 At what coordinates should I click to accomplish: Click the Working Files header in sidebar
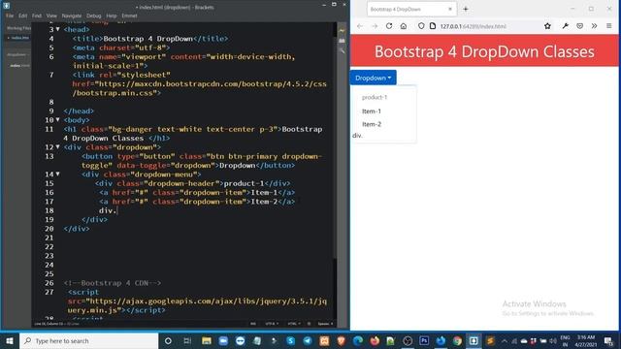(x=18, y=28)
